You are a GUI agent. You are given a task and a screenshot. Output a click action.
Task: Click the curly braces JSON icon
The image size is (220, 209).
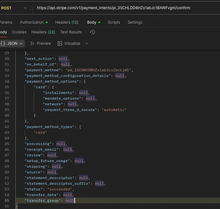point(3,43)
